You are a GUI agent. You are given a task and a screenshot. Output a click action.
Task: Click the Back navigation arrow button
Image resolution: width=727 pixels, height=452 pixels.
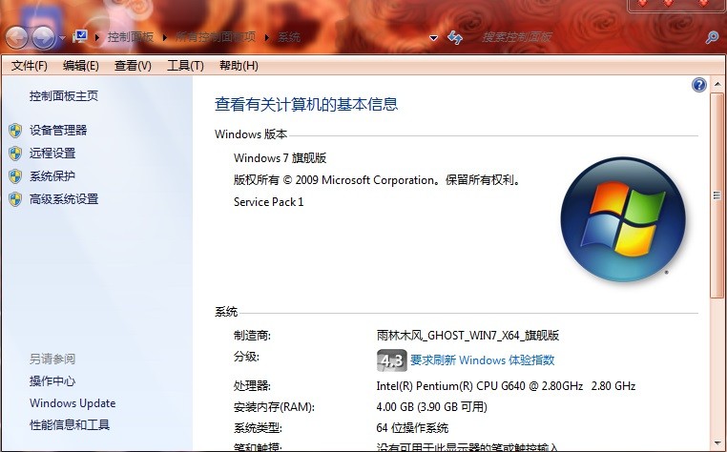17,38
